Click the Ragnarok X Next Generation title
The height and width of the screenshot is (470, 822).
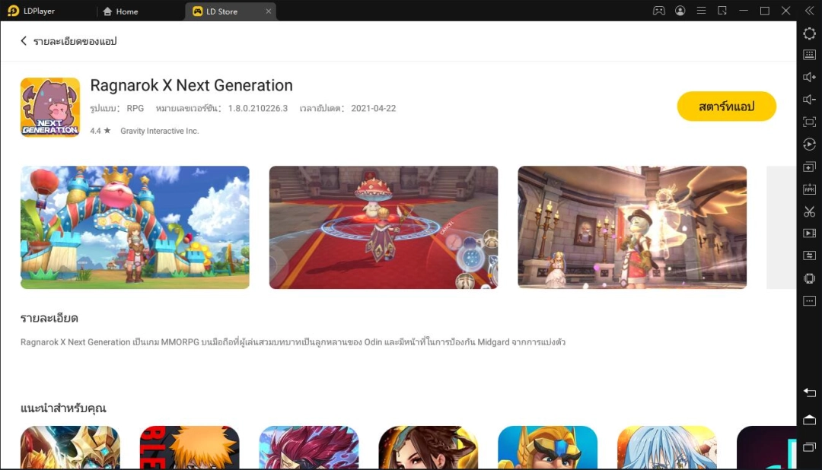tap(191, 85)
